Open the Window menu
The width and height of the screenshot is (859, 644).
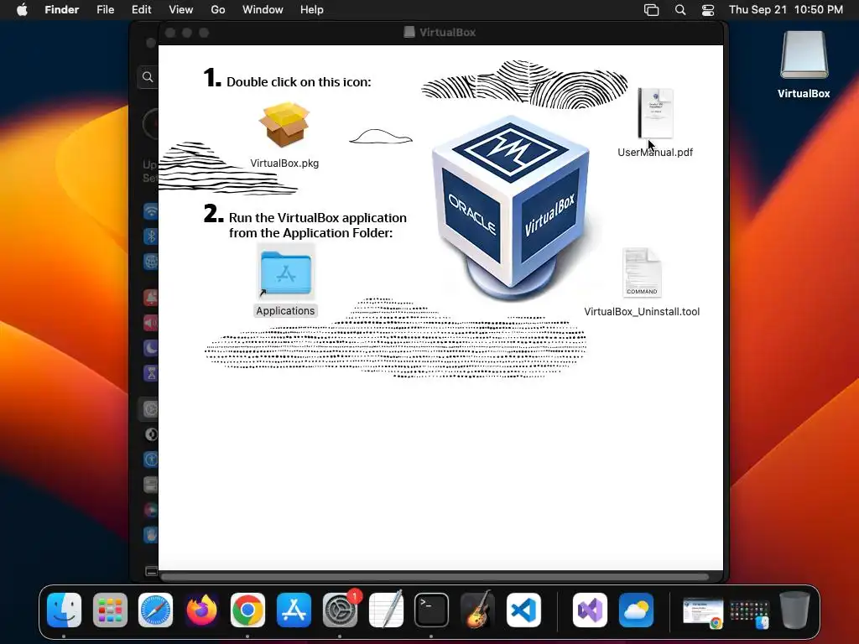click(x=263, y=10)
